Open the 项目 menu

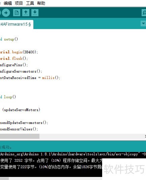[x=19, y=3]
